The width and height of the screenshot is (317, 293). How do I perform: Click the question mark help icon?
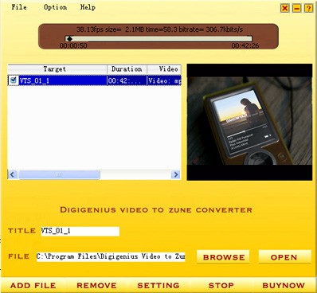click(x=308, y=8)
